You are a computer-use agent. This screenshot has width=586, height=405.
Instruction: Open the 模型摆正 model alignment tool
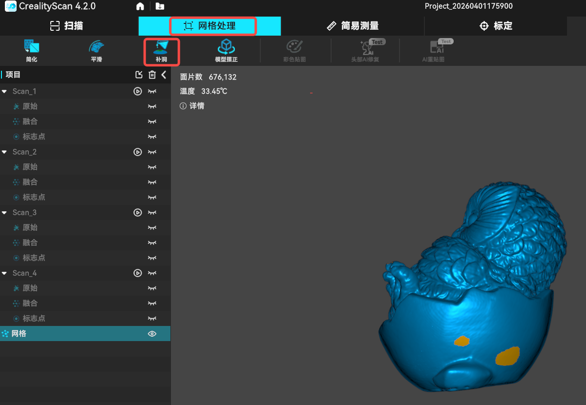coord(226,51)
